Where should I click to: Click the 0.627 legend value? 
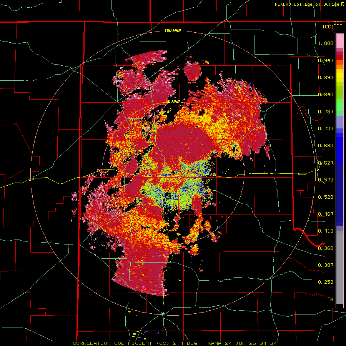pyautogui.click(x=326, y=163)
